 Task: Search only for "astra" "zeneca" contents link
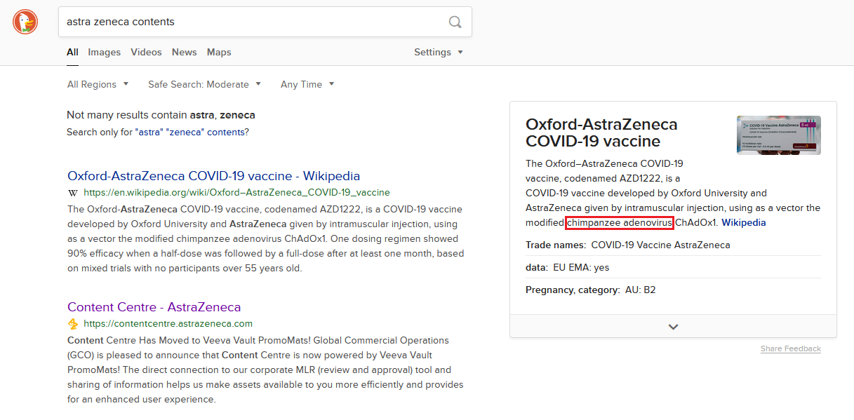pyautogui.click(x=190, y=132)
